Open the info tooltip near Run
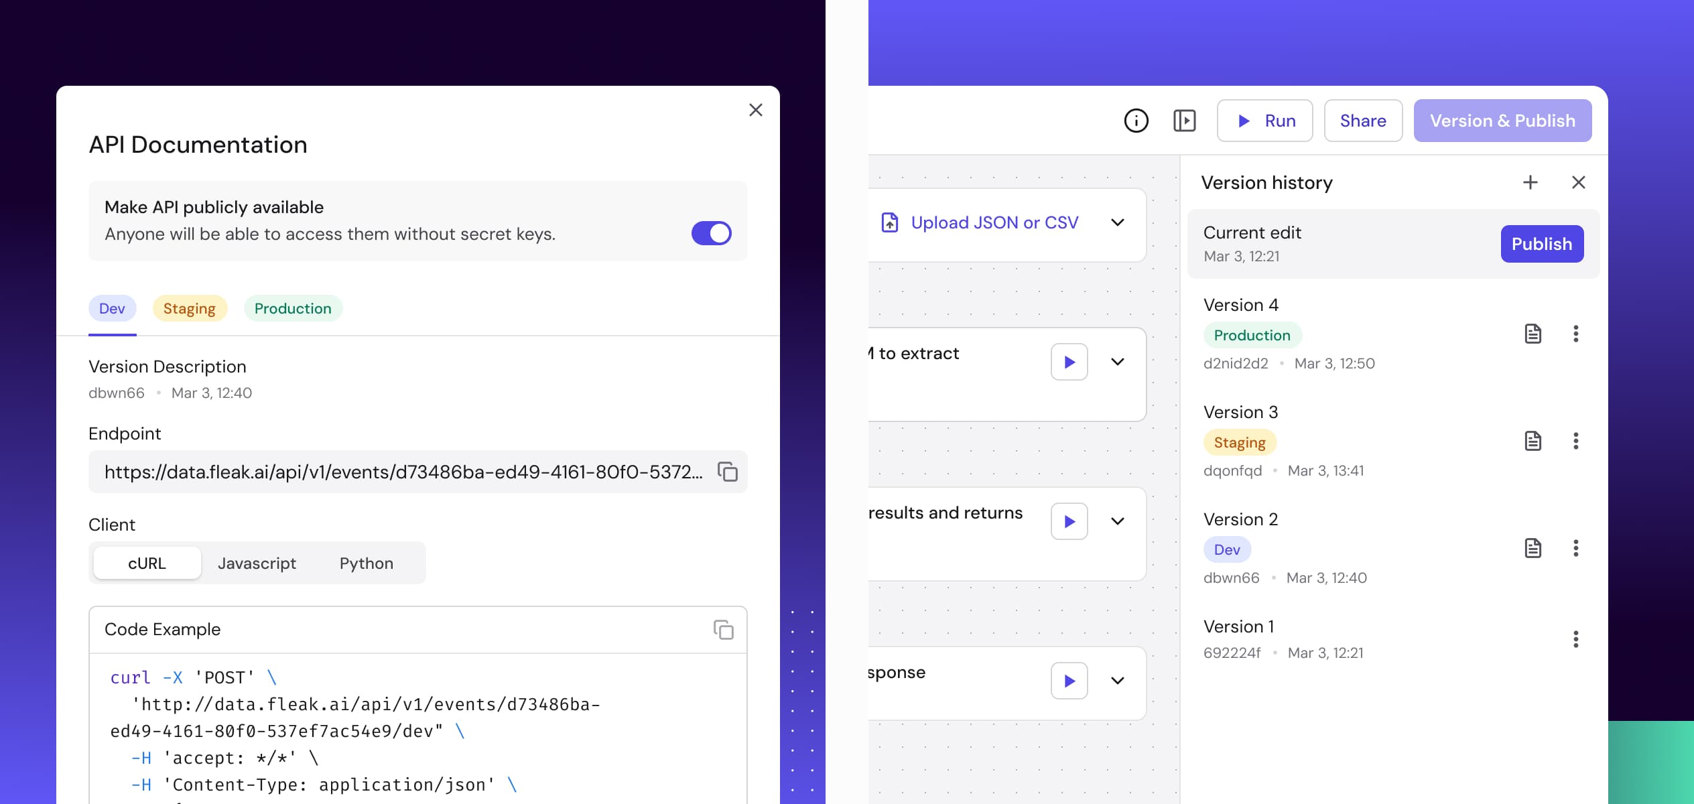 (x=1136, y=121)
